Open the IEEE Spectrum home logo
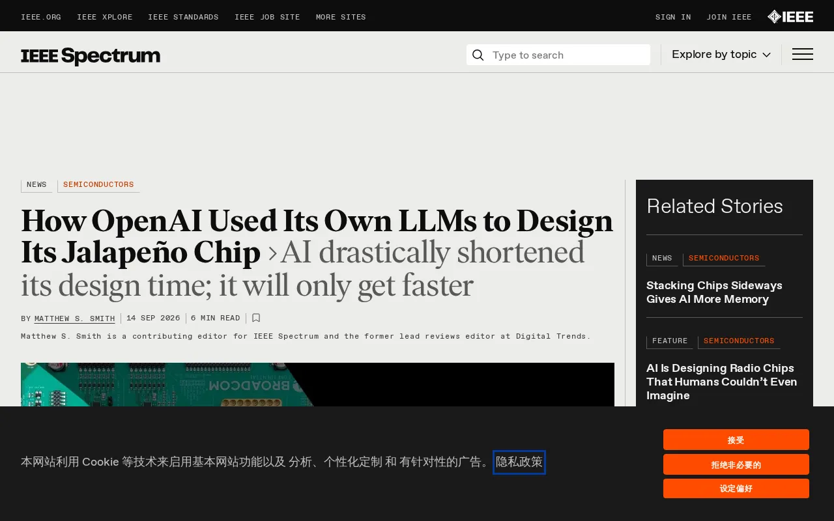The width and height of the screenshot is (834, 521). tap(91, 56)
